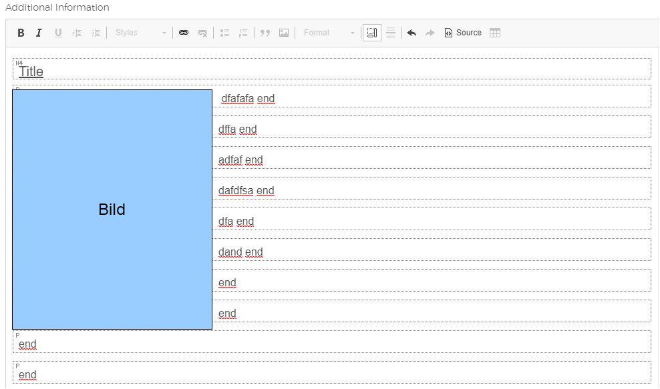This screenshot has width=660, height=389.
Task: Select the blue Bild image
Action: (112, 210)
